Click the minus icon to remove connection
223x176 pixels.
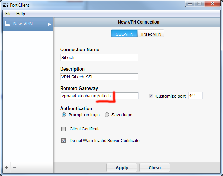click(14, 167)
